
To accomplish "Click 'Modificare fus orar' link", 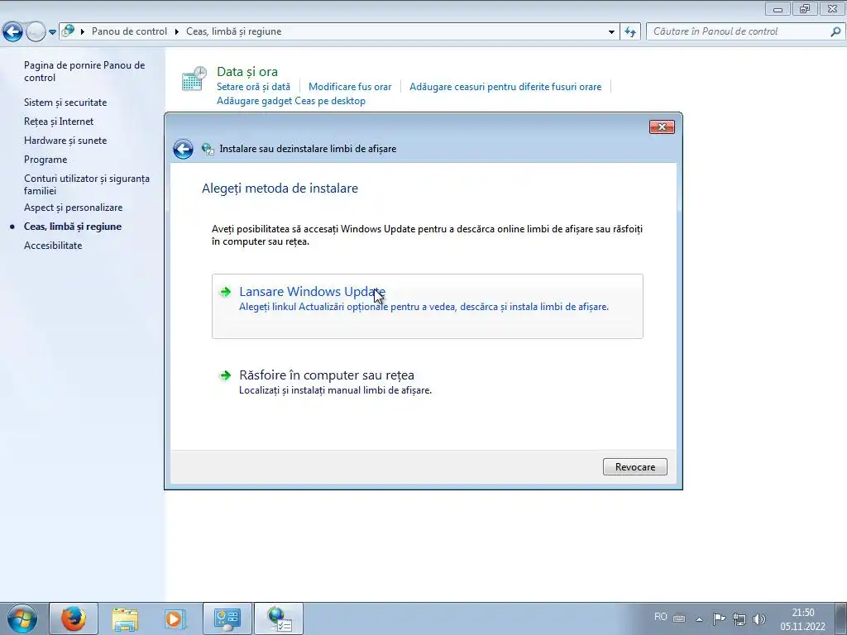I will [x=350, y=86].
